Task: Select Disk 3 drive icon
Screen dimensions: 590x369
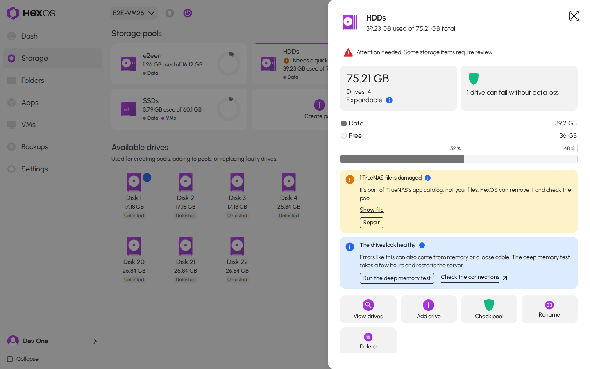Action: (237, 182)
